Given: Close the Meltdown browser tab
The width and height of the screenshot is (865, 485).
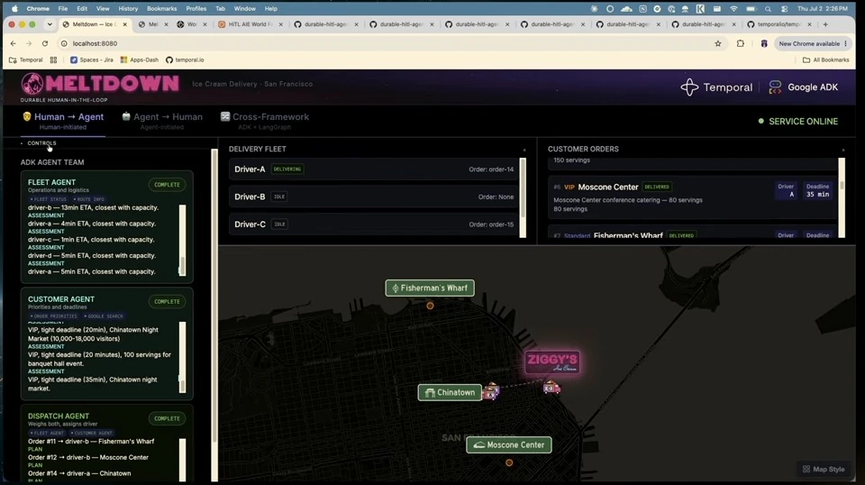Looking at the screenshot, I should (124, 24).
